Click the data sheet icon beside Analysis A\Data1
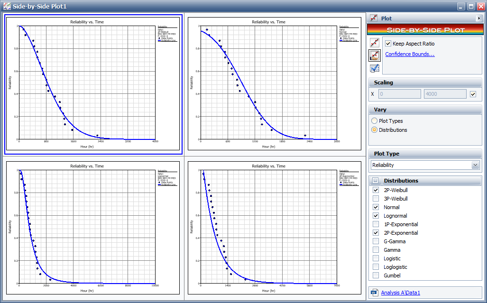 (x=375, y=293)
